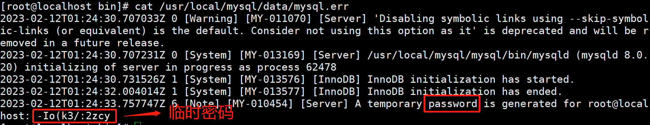
Task: Click the [root@localhost bin]# prompt on first line
Action: (65, 6)
